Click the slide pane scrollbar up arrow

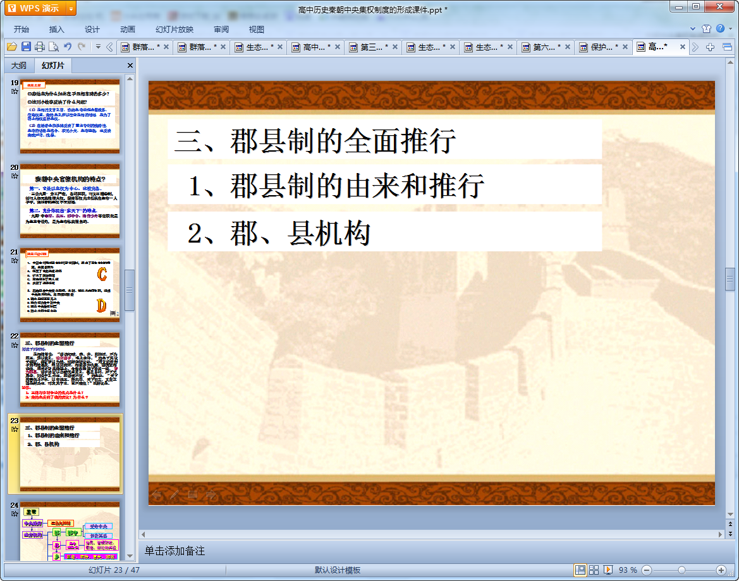(x=130, y=79)
